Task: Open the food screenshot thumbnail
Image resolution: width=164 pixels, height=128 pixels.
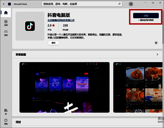Action: click(x=138, y=88)
